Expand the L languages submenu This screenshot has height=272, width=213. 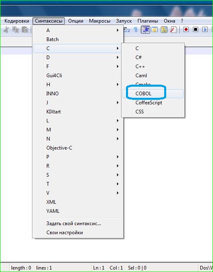[x=78, y=120]
